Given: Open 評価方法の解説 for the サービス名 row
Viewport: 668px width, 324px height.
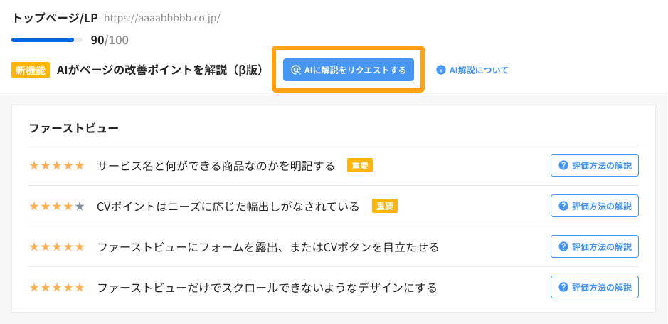Looking at the screenshot, I should 595,165.
